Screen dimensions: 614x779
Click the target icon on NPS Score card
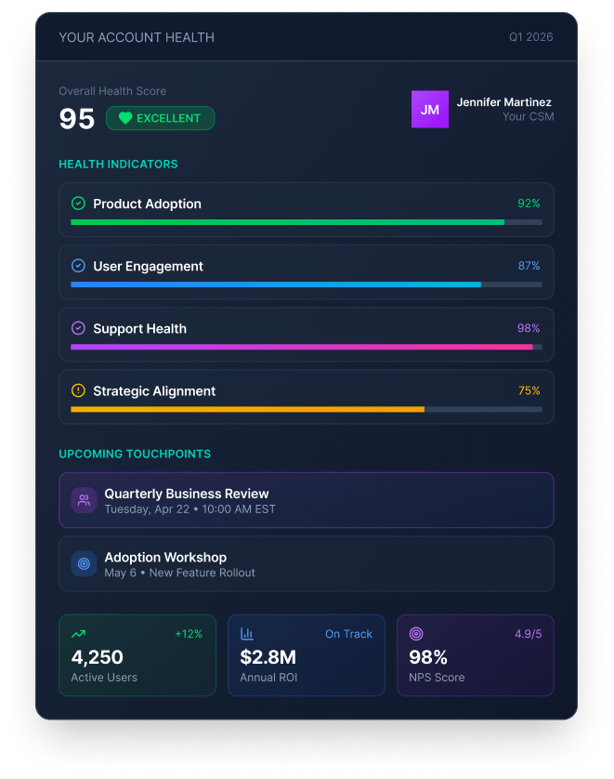[x=416, y=634]
